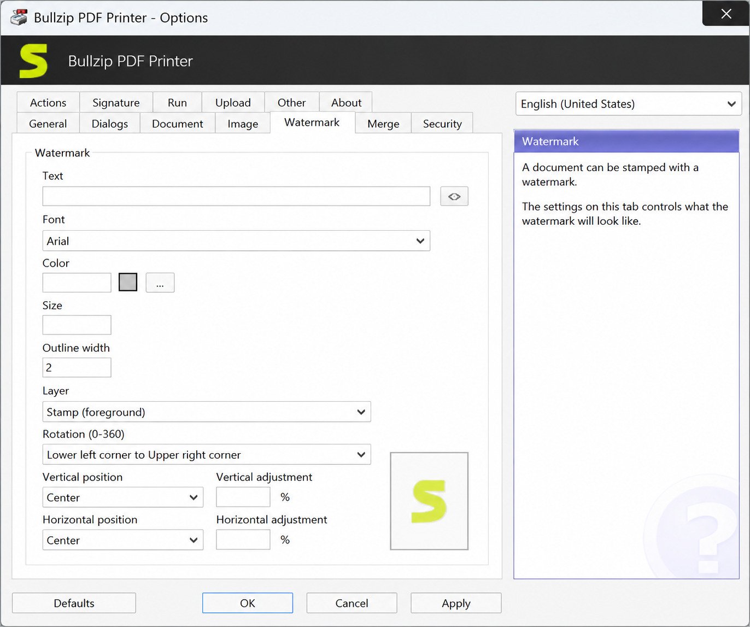Viewport: 750px width, 627px height.
Task: Switch to the Merge tab
Action: point(383,124)
